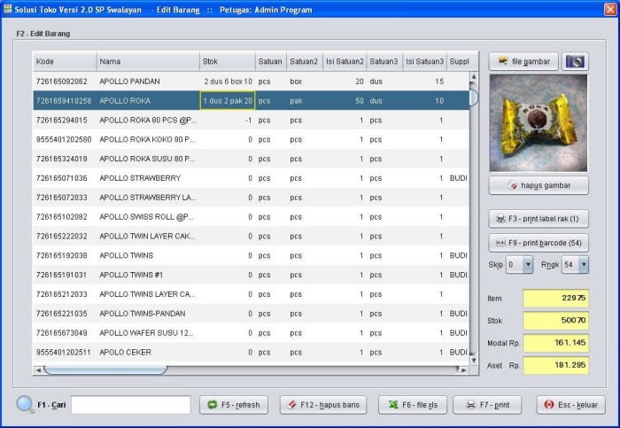Select the APOLLO ROKA SUSU row
Image resolution: width=620 pixels, height=428 pixels.
pos(251,159)
